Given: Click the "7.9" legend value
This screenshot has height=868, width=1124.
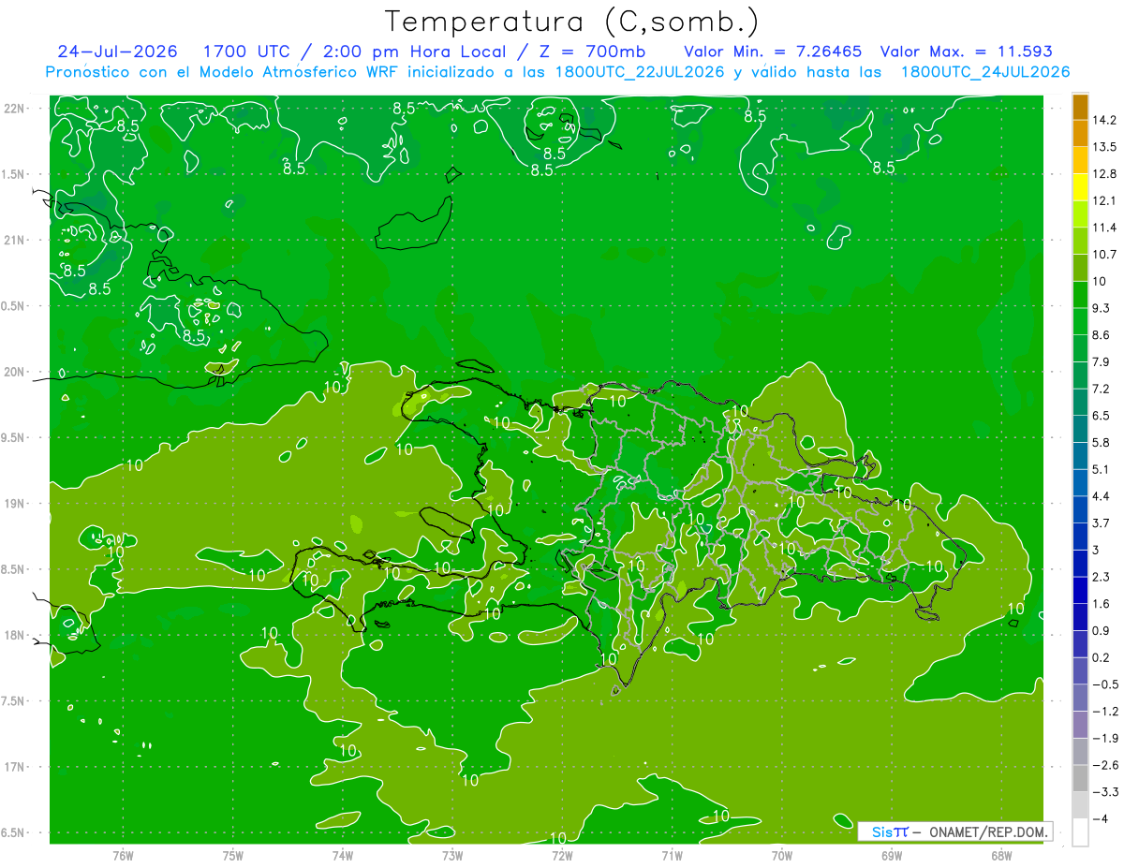Looking at the screenshot, I should 1102,361.
